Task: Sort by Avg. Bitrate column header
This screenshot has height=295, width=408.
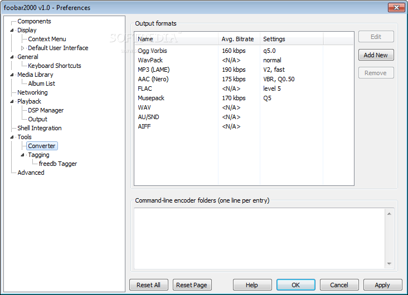Action: point(239,39)
